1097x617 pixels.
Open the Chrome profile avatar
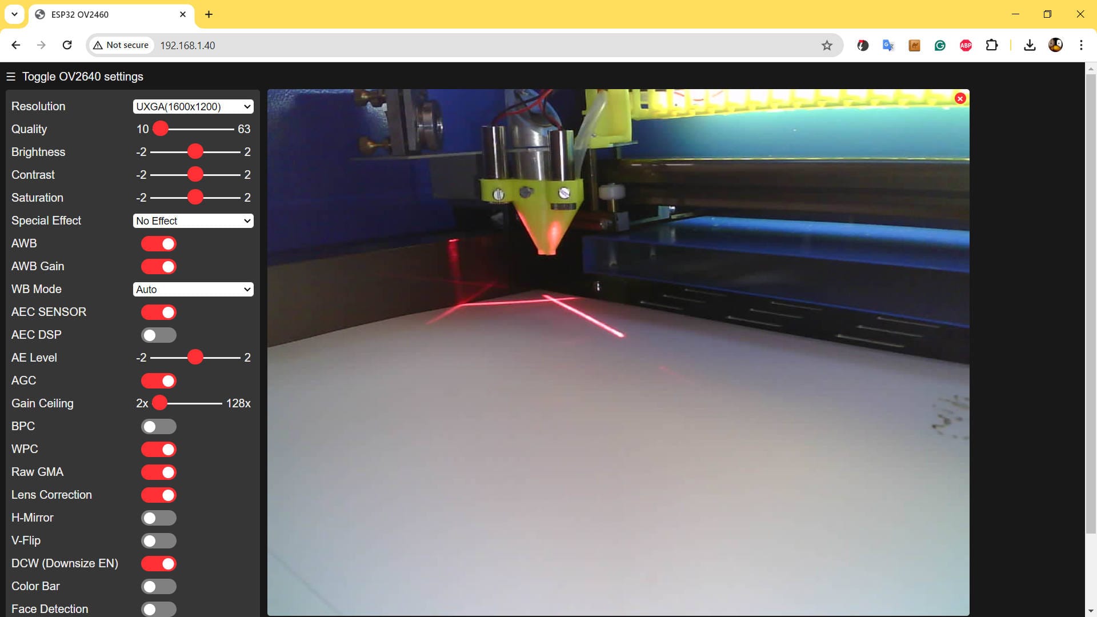[x=1056, y=45]
